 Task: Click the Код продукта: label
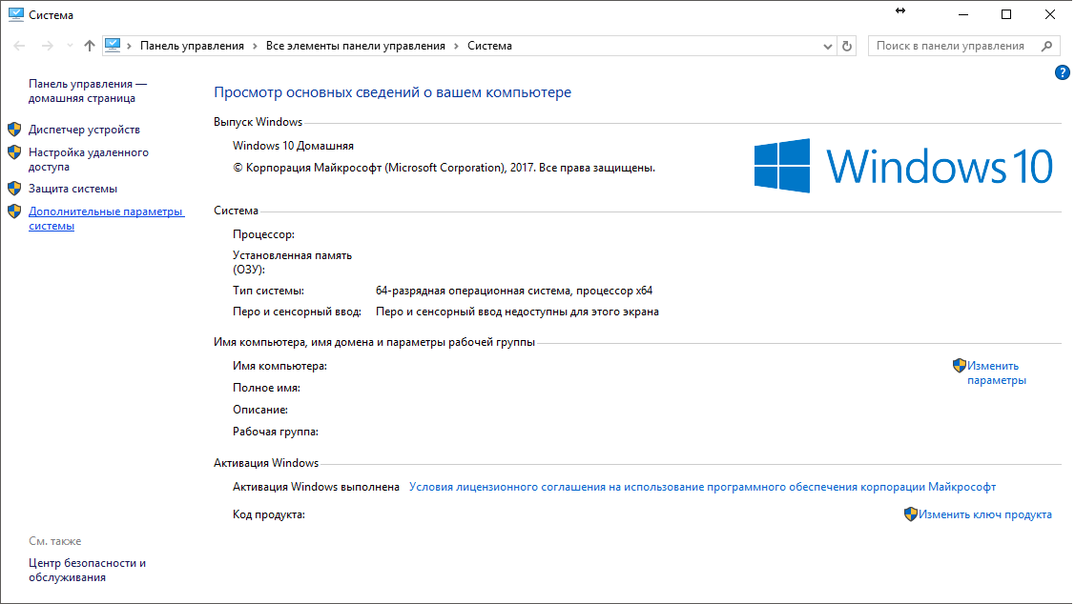[269, 514]
